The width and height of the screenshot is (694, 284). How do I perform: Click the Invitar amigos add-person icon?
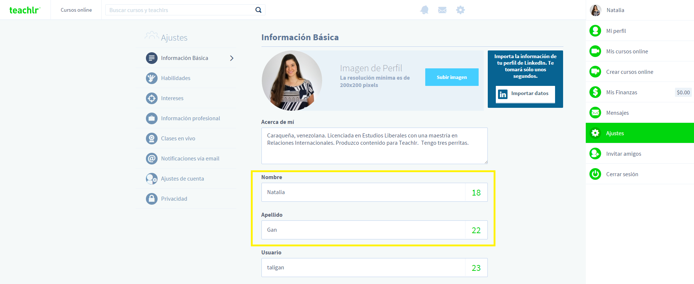[595, 154]
